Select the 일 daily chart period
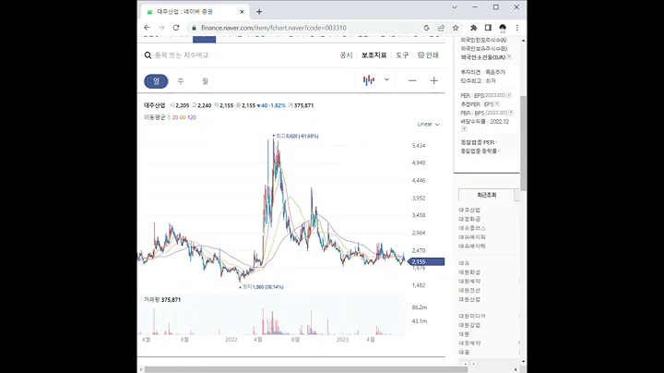 pos(156,81)
